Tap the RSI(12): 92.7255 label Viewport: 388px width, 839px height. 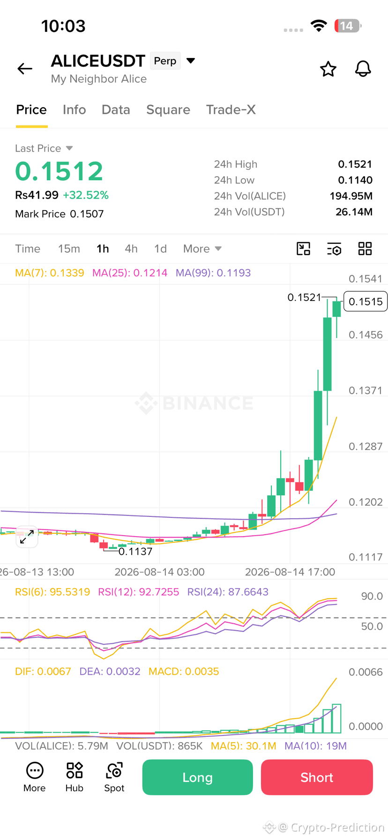click(x=139, y=592)
